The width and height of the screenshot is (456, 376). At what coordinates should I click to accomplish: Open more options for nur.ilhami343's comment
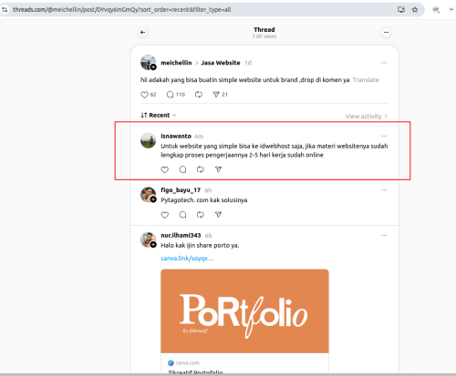[x=384, y=236]
